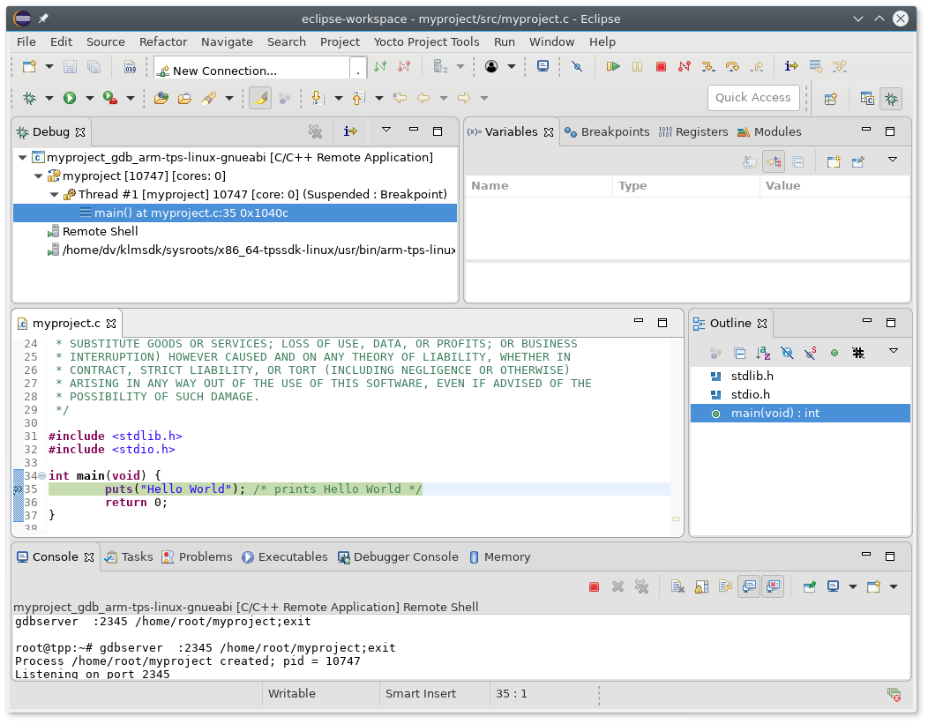Image resolution: width=928 pixels, height=724 pixels.
Task: Select the Remote Shell entry in Debug view
Action: (100, 231)
